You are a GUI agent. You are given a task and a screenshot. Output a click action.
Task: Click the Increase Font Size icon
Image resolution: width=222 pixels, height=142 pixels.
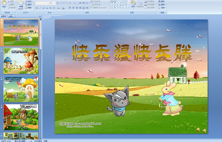point(58,3)
